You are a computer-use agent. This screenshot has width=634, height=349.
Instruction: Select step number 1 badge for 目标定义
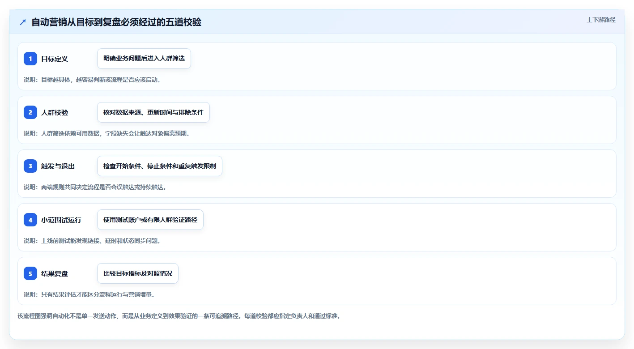(x=30, y=59)
